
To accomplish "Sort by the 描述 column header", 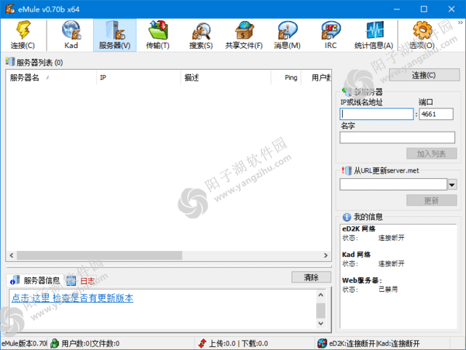I will point(226,78).
